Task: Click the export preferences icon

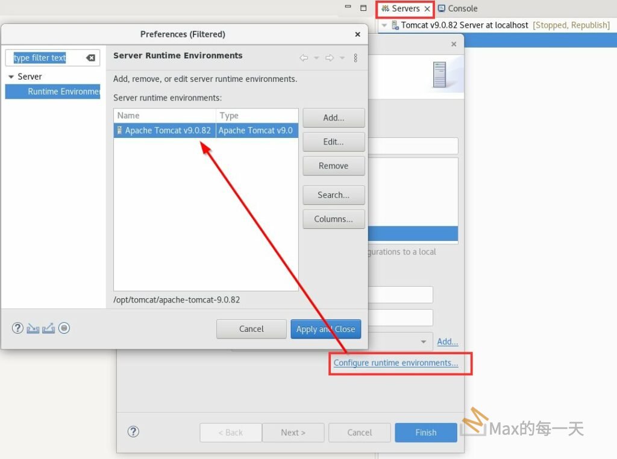Action: (x=49, y=328)
